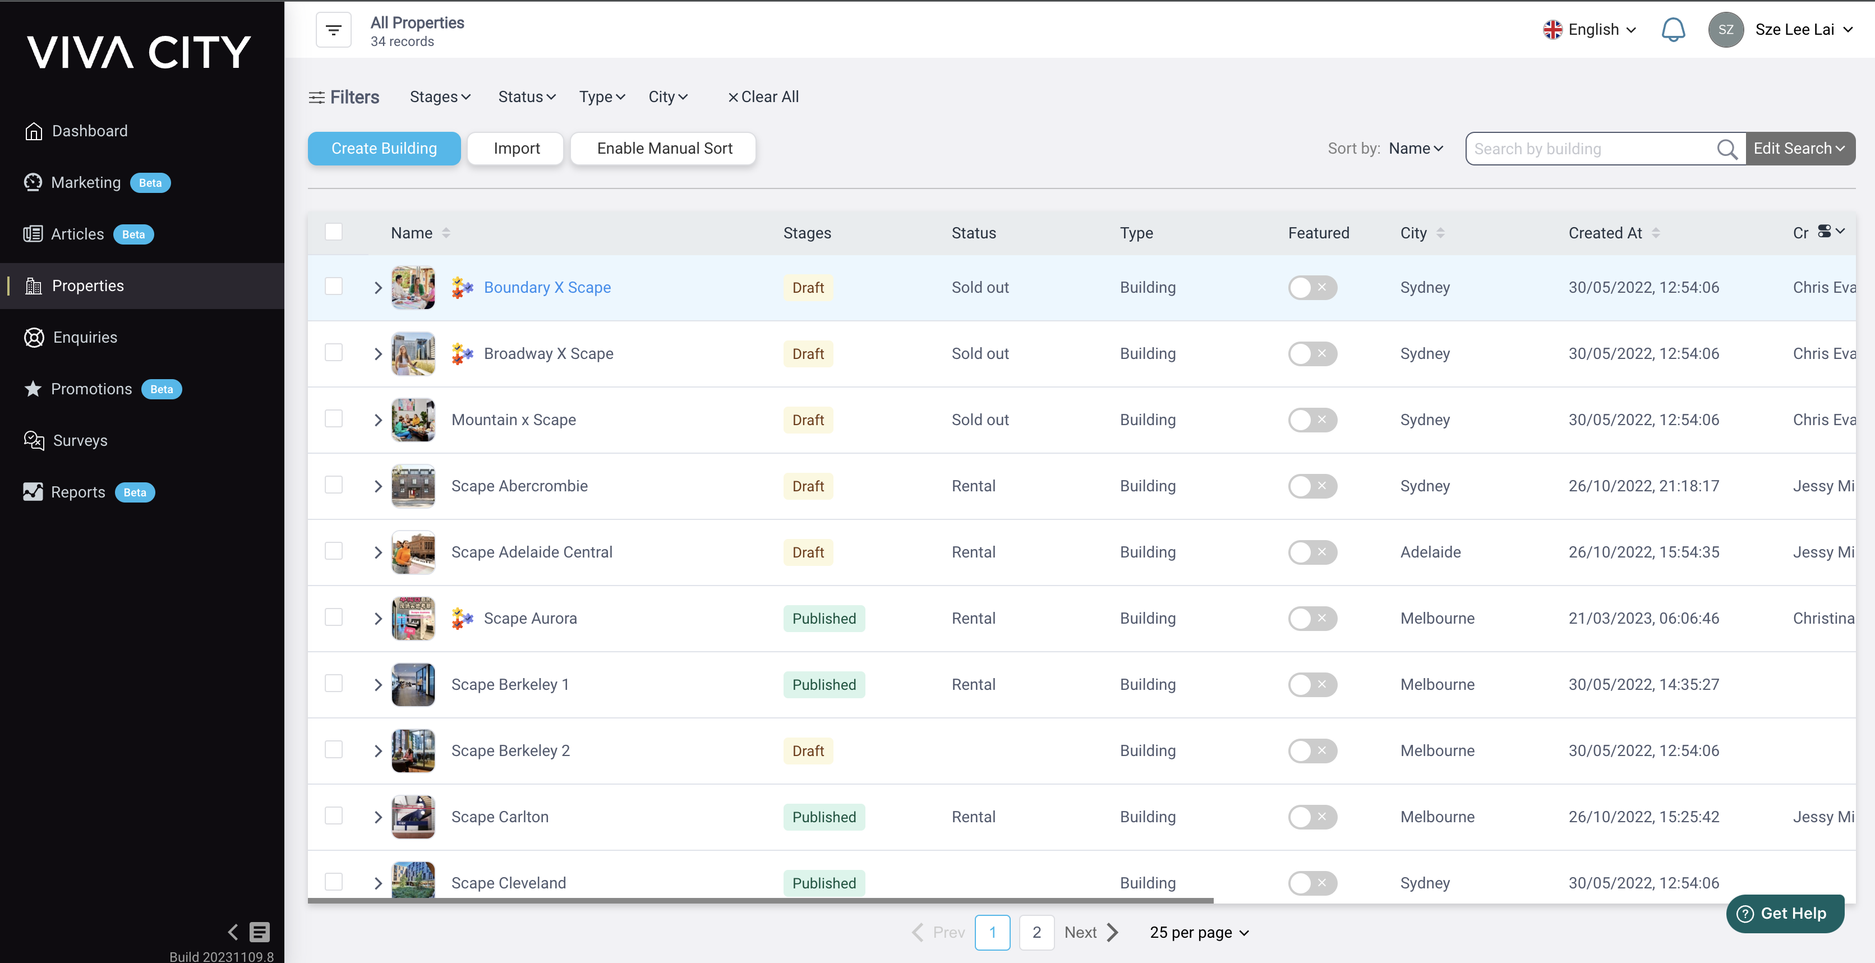Click the puzzle icon next to Scape Aurora
Viewport: 1875px width, 963px height.
tap(462, 618)
